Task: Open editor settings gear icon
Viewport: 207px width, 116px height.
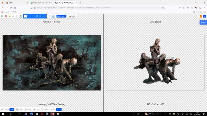Action: point(2,110)
